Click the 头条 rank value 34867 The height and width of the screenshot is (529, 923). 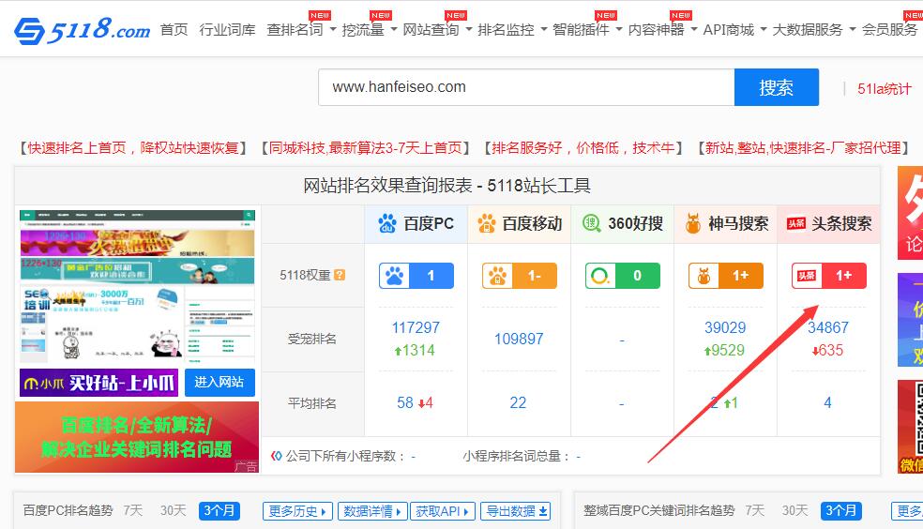click(828, 327)
